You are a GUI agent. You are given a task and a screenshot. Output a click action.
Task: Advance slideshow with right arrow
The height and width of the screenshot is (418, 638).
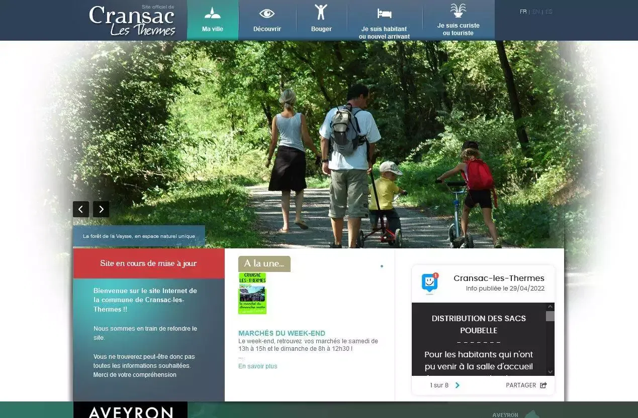coord(101,209)
